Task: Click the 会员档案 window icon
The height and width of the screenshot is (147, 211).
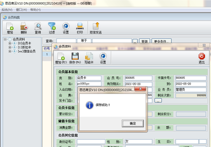Action: [5, 17]
